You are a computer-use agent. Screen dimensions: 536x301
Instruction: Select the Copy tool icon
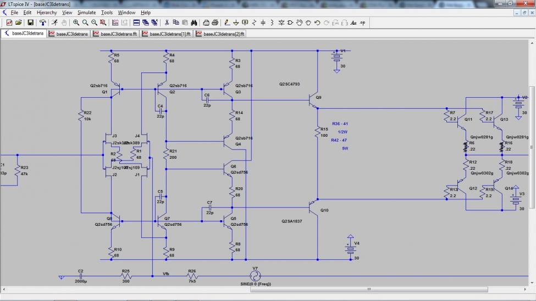tap(176, 23)
